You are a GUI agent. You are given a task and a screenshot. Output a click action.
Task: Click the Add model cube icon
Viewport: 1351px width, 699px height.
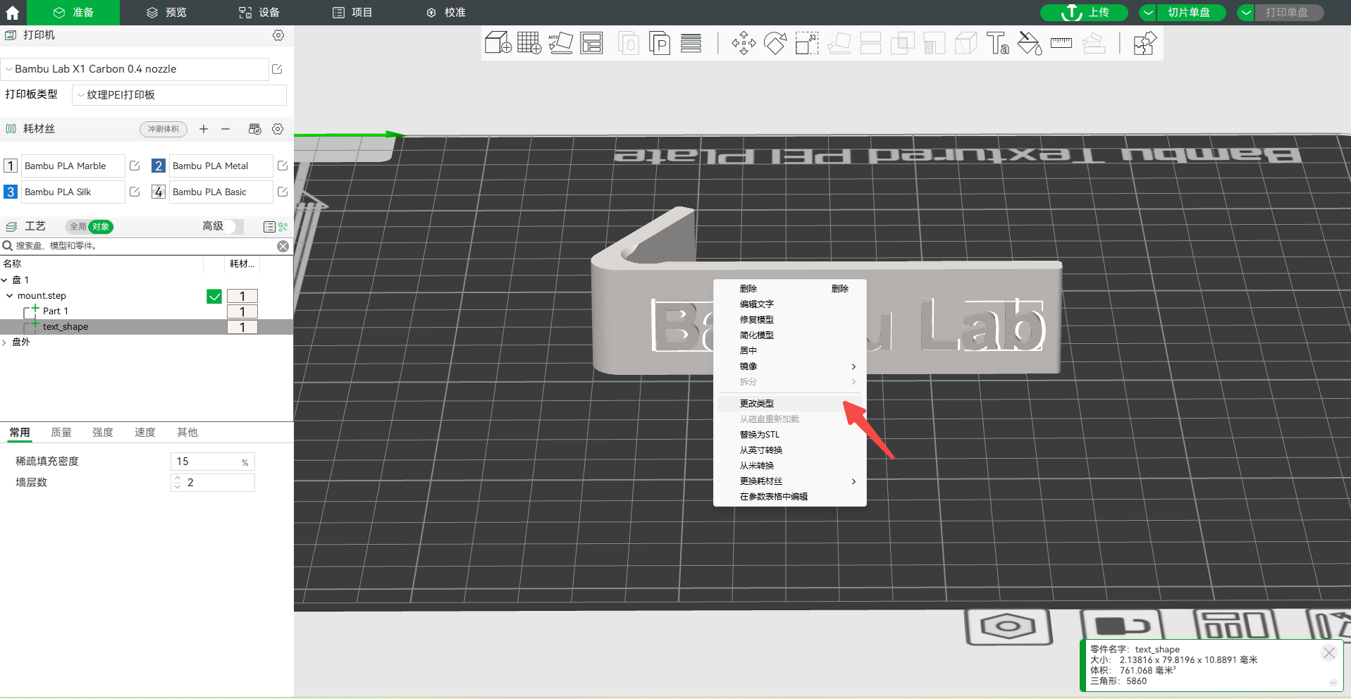click(x=498, y=43)
